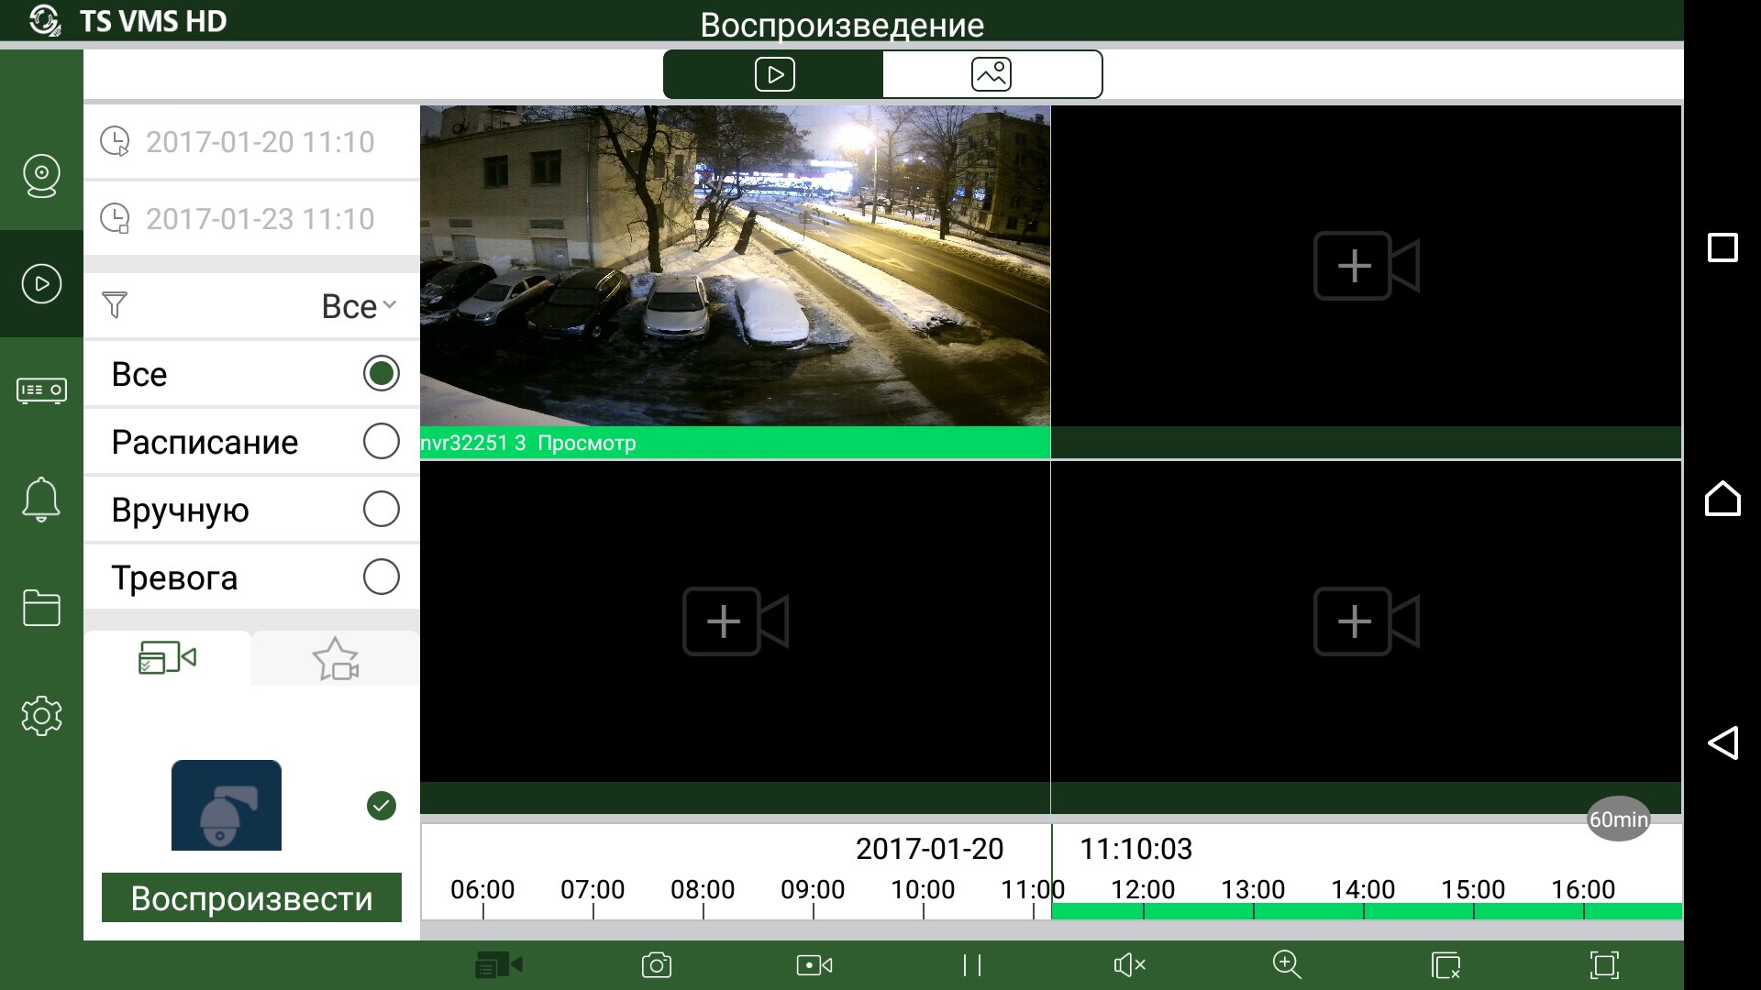The height and width of the screenshot is (990, 1761).
Task: Switch to favorites star tab
Action: tap(336, 659)
